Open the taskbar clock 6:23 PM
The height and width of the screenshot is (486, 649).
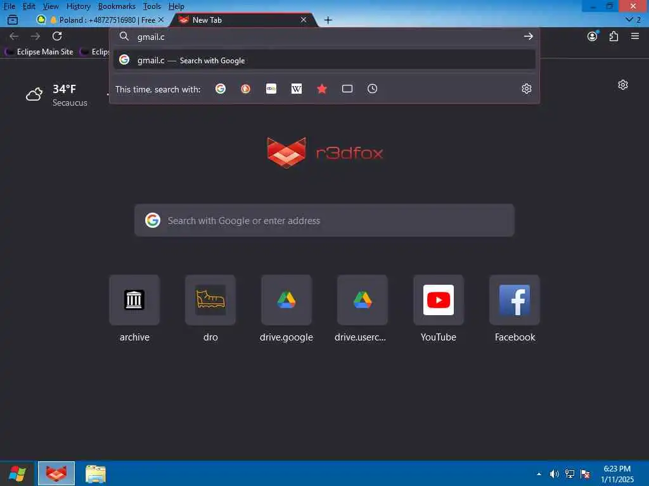tap(617, 473)
